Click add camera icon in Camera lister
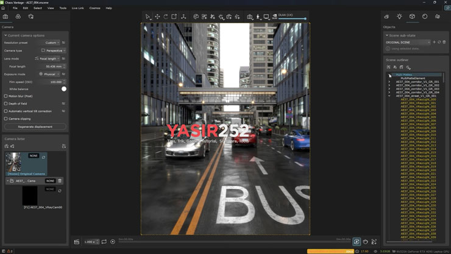Image resolution: width=451 pixels, height=254 pixels. coord(7,146)
